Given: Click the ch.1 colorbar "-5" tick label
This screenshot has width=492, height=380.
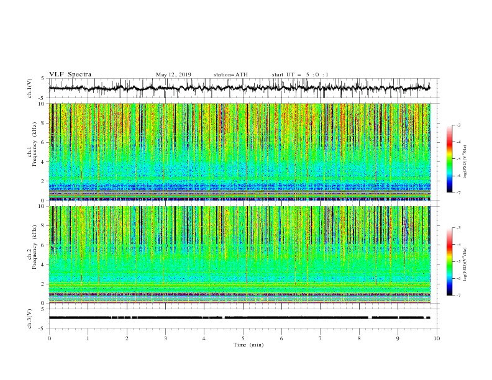Looking at the screenshot, I should coord(458,159).
